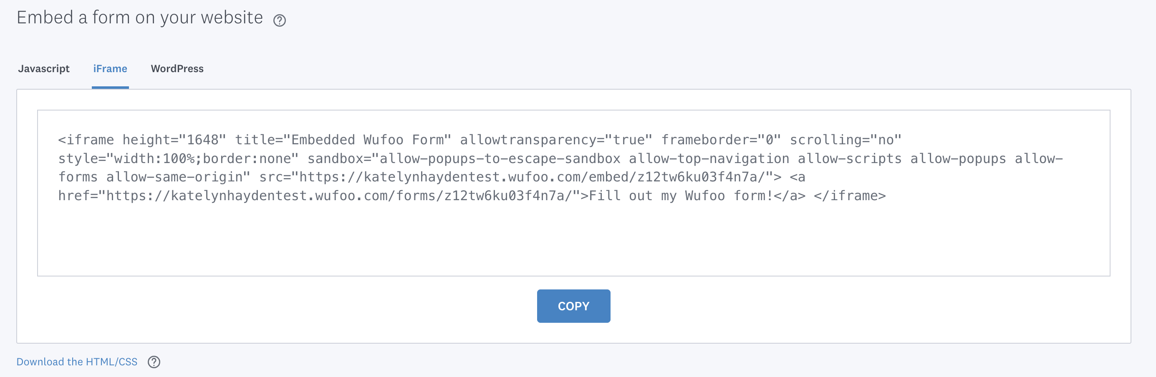
Task: Open help icon beside the Embed heading
Action: [280, 20]
